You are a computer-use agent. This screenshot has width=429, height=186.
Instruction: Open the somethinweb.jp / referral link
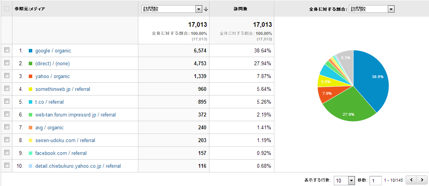tap(63, 89)
